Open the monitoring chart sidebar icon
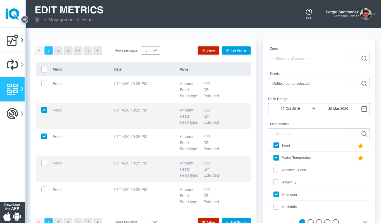This screenshot has width=381, height=223. 12,40
